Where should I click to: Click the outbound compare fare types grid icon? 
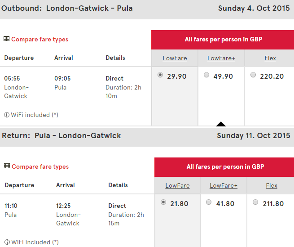click(6, 39)
